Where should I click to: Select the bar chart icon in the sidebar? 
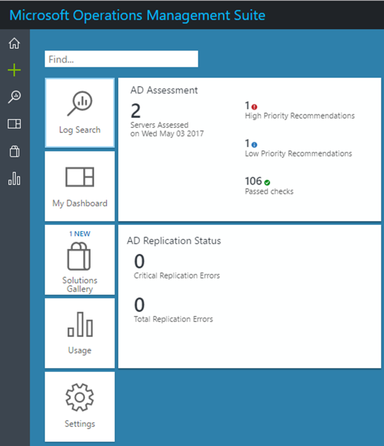14,179
